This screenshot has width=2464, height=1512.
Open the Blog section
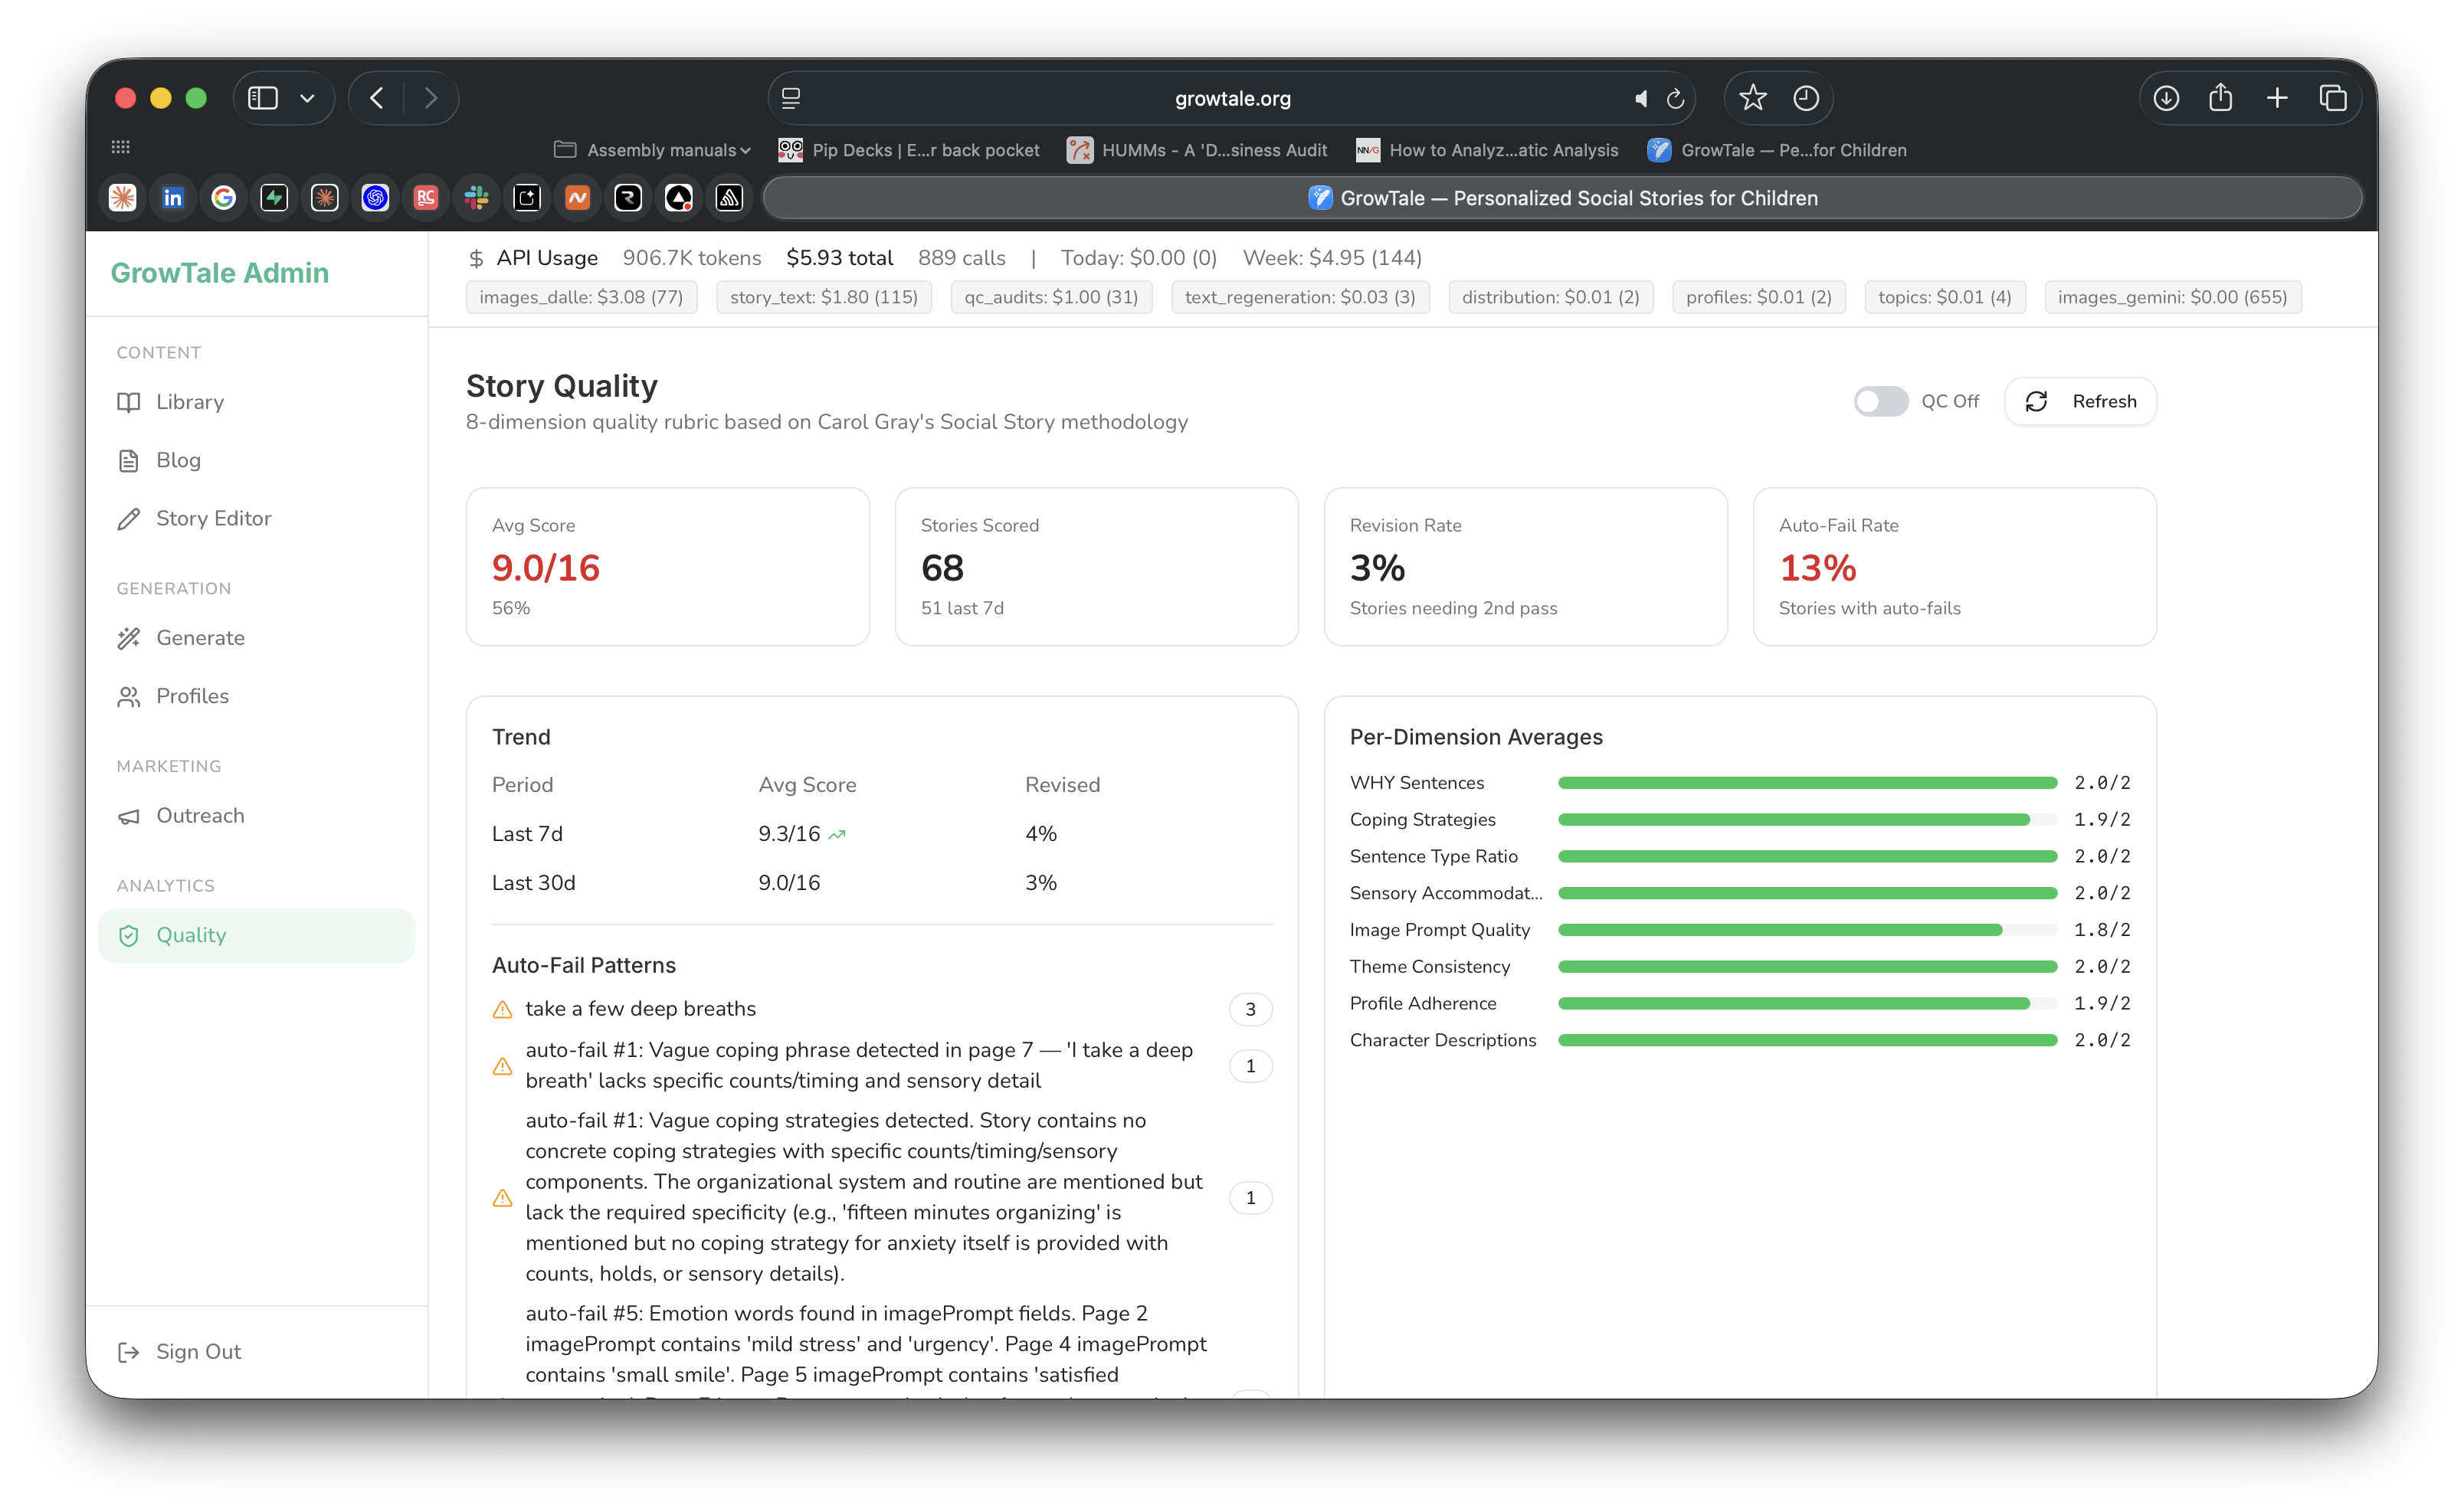coord(178,460)
